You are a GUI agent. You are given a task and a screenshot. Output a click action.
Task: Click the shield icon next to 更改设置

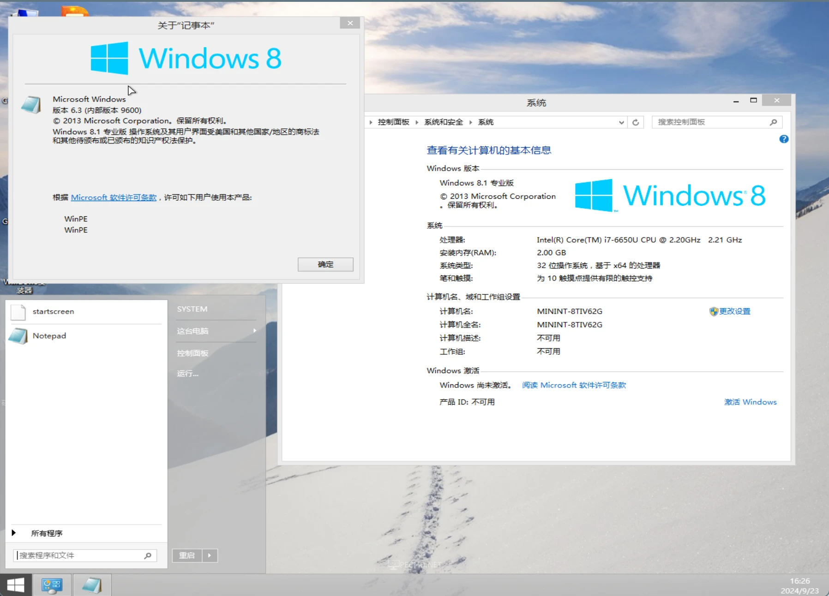[714, 311]
